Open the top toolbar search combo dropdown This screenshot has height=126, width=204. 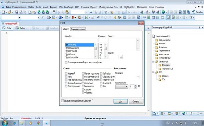tap(86, 12)
